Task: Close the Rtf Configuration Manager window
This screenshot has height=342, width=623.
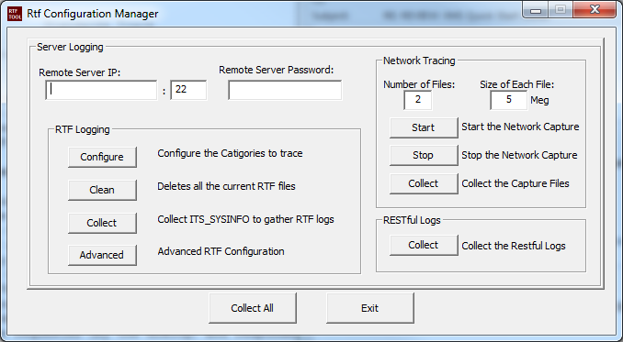Action: tap(595, 9)
